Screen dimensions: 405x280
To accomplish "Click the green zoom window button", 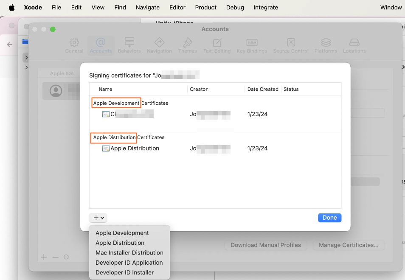I will pyautogui.click(x=53, y=29).
